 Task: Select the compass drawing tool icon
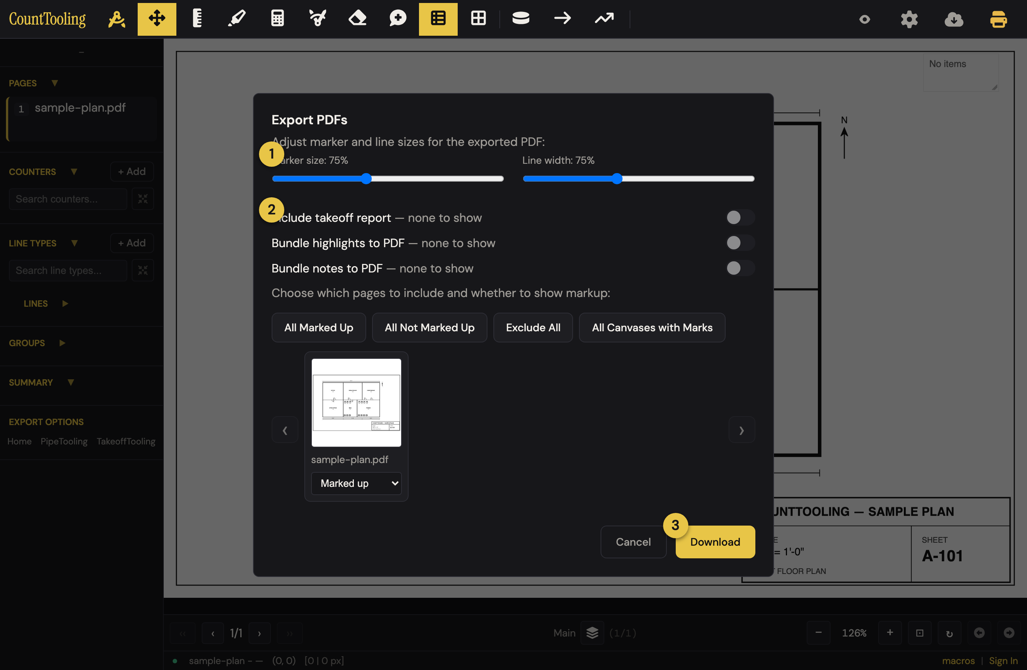(x=116, y=19)
